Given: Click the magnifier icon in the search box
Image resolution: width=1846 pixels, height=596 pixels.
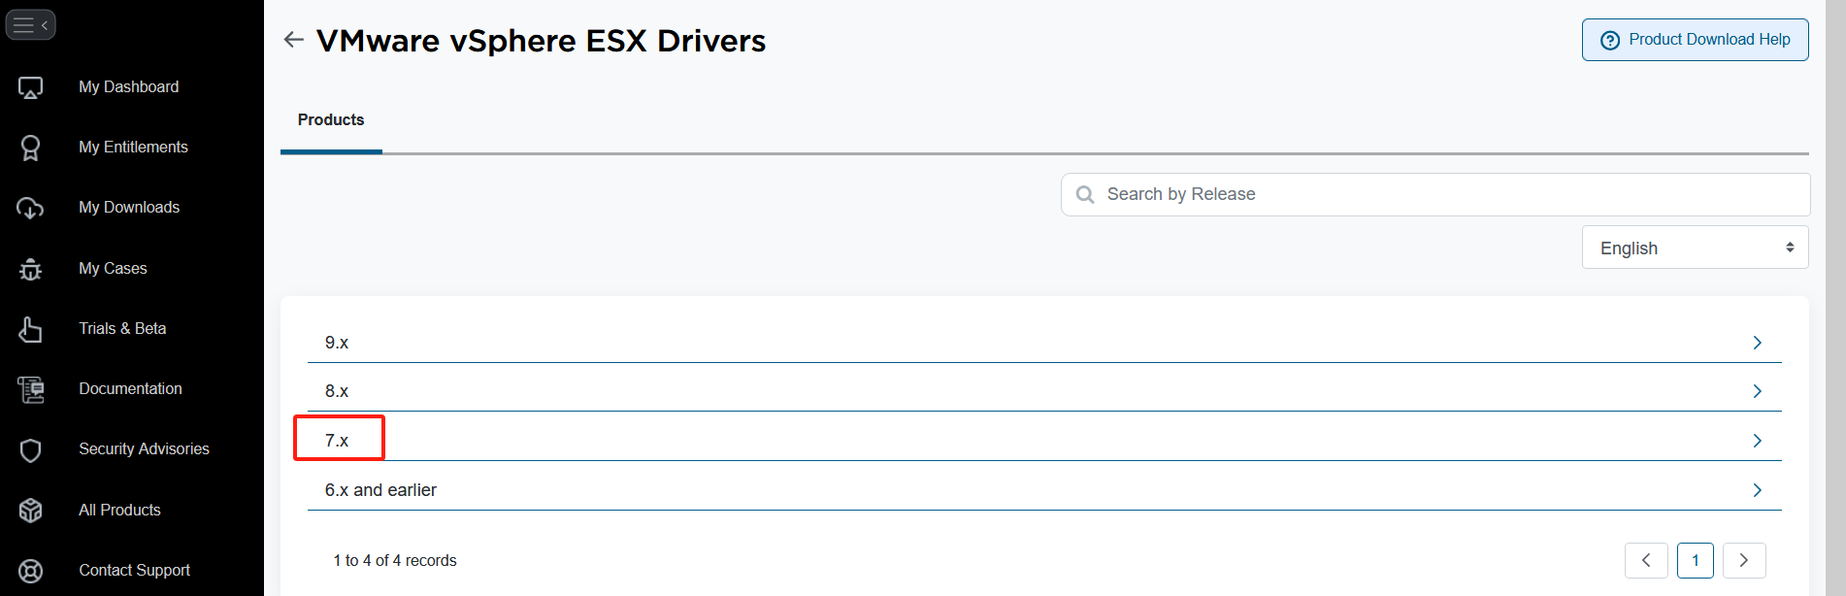Looking at the screenshot, I should pos(1085,195).
